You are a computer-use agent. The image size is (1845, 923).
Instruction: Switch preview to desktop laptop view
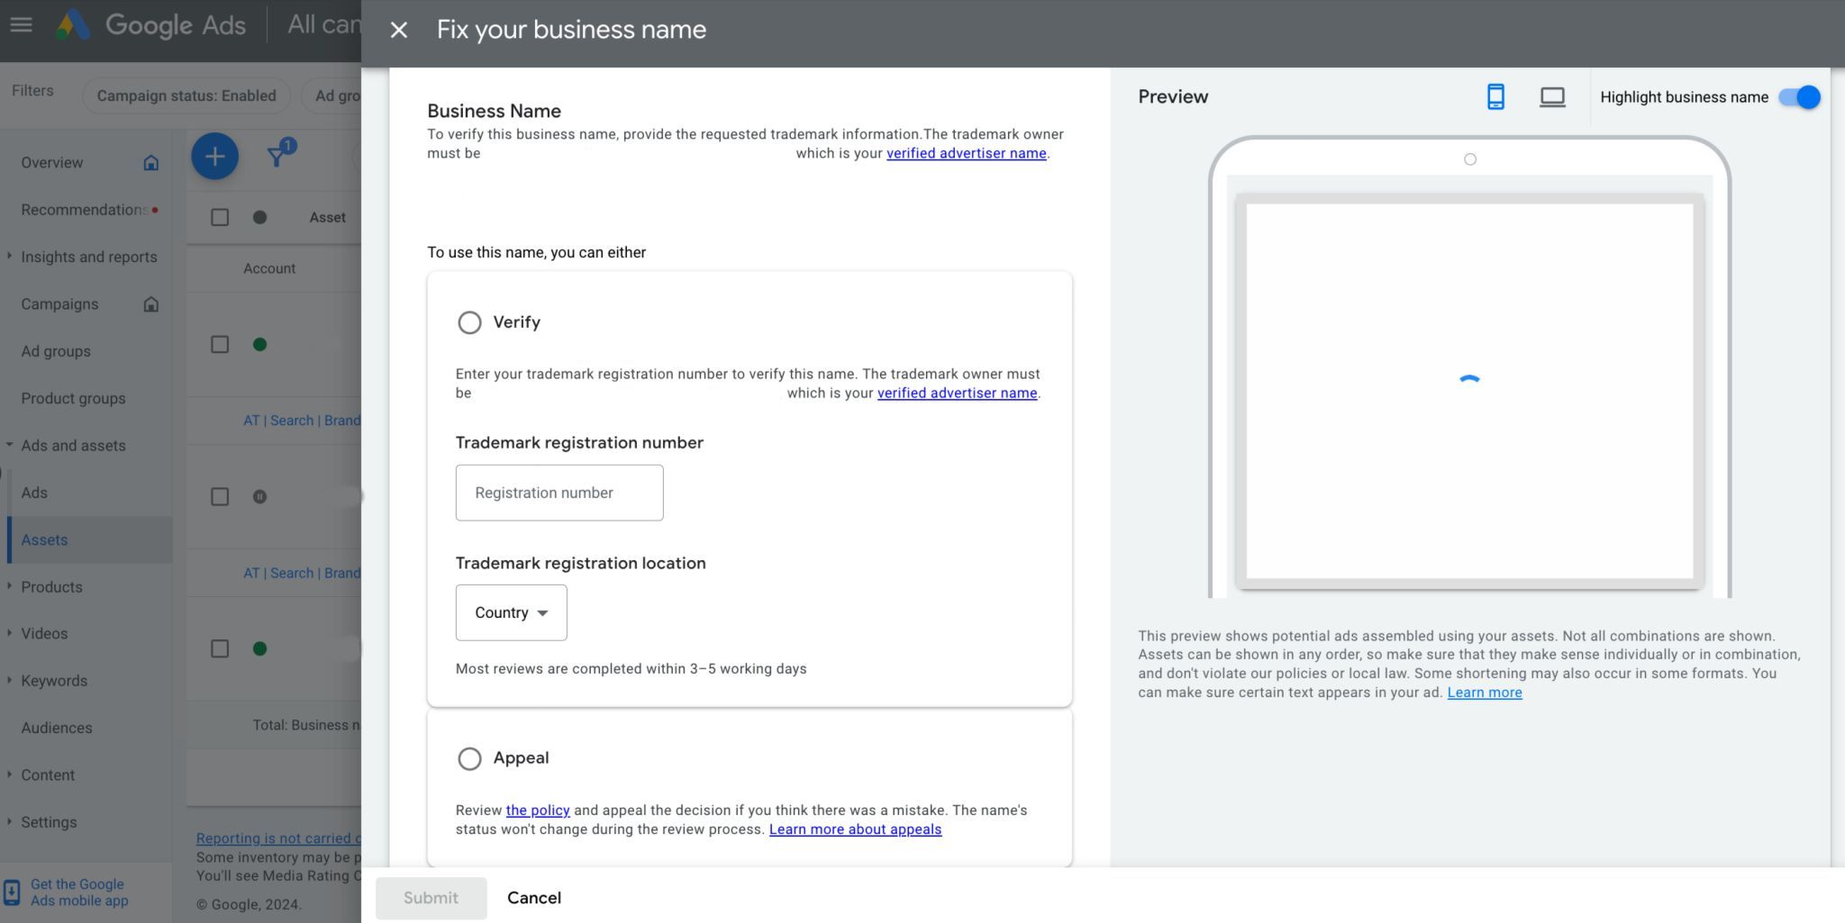(1552, 96)
